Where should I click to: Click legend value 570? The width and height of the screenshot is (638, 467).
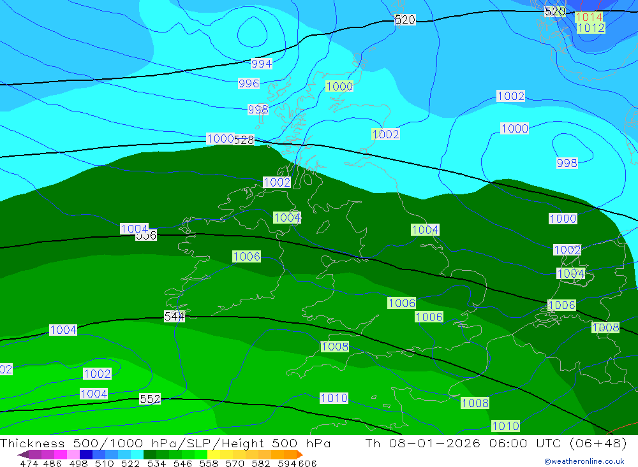pos(234,464)
